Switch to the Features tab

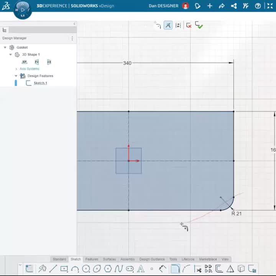[x=92, y=259]
